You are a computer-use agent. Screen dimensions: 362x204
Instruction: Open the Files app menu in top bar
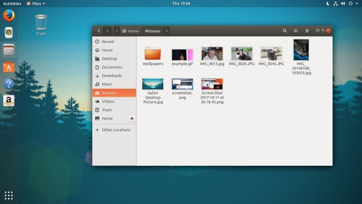(36, 3)
